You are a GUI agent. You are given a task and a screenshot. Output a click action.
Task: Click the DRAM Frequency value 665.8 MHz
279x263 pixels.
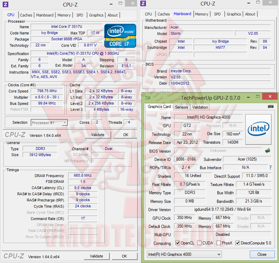[x=83, y=176]
